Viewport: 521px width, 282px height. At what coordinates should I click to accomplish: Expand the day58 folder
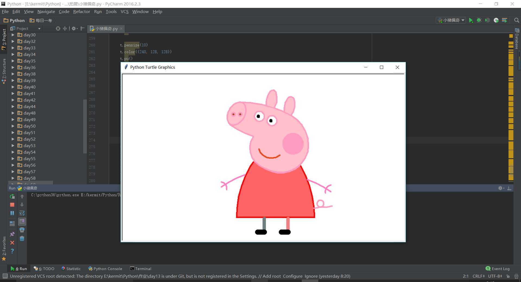point(13,178)
